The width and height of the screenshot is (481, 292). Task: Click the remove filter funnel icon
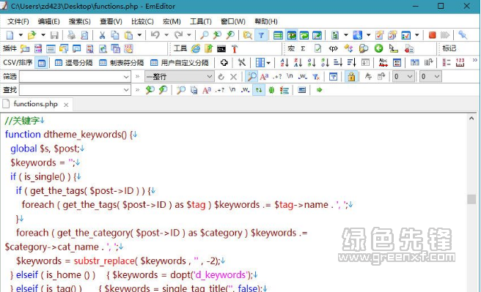[316, 77]
